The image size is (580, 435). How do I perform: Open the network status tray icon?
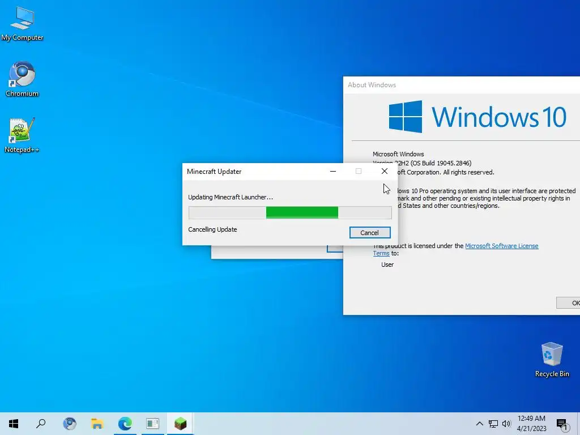[x=493, y=424]
